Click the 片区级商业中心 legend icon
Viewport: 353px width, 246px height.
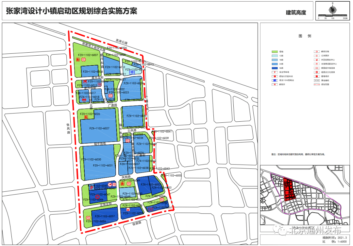pyautogui.click(x=317, y=60)
